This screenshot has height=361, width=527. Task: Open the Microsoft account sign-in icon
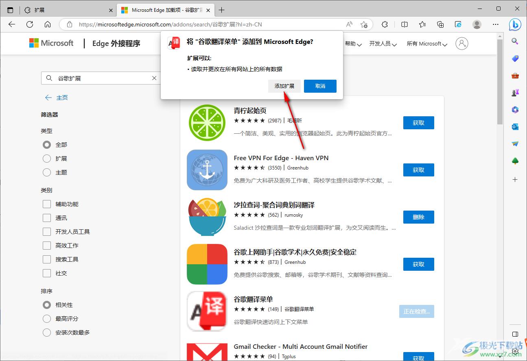point(462,43)
